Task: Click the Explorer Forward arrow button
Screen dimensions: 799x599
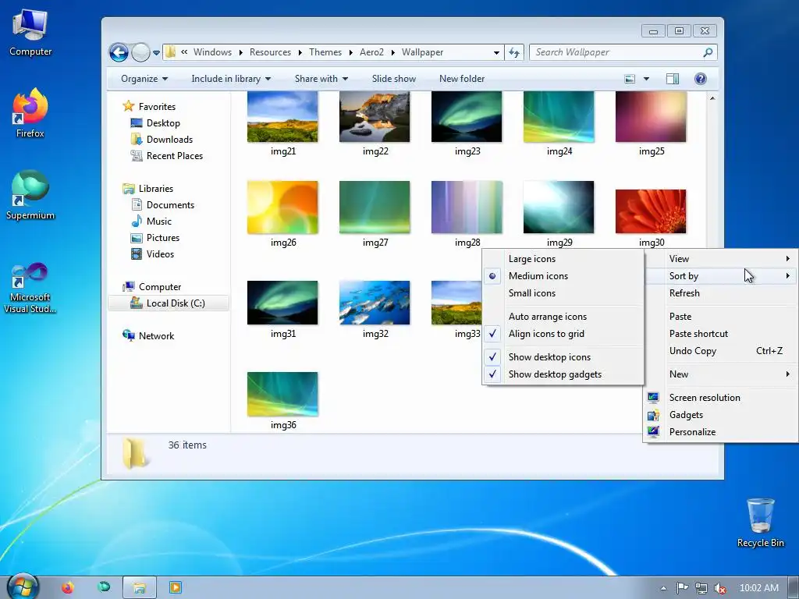Action: [x=140, y=52]
